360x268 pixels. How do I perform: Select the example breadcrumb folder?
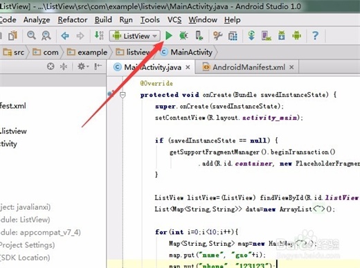(87, 53)
